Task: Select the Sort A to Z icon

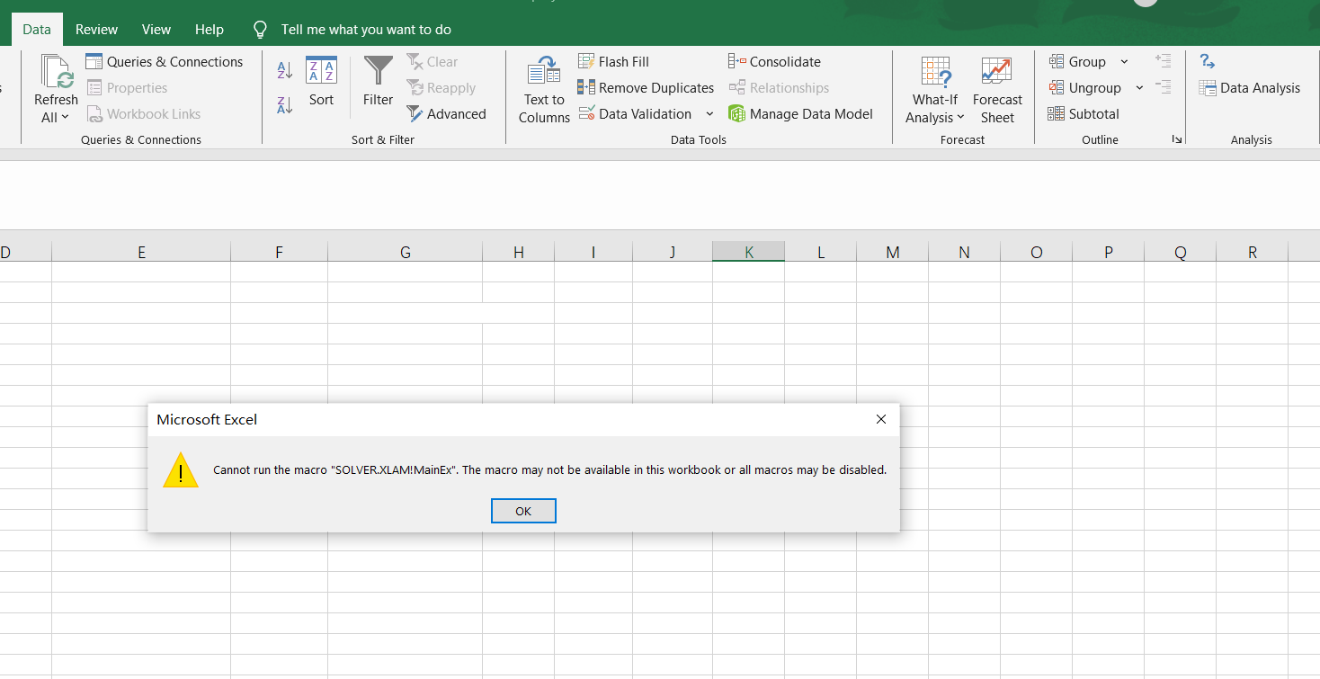Action: (284, 69)
